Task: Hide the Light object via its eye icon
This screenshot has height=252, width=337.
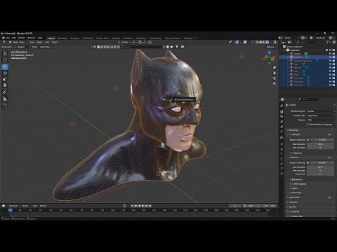Action: pos(330,71)
